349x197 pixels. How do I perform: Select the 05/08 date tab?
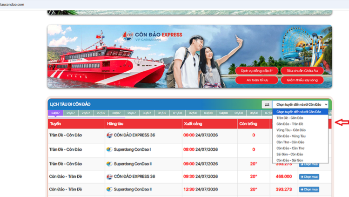(x=239, y=113)
